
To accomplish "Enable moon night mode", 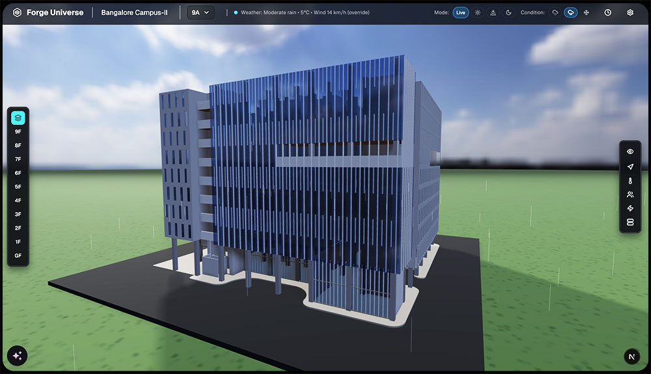I will coord(508,12).
